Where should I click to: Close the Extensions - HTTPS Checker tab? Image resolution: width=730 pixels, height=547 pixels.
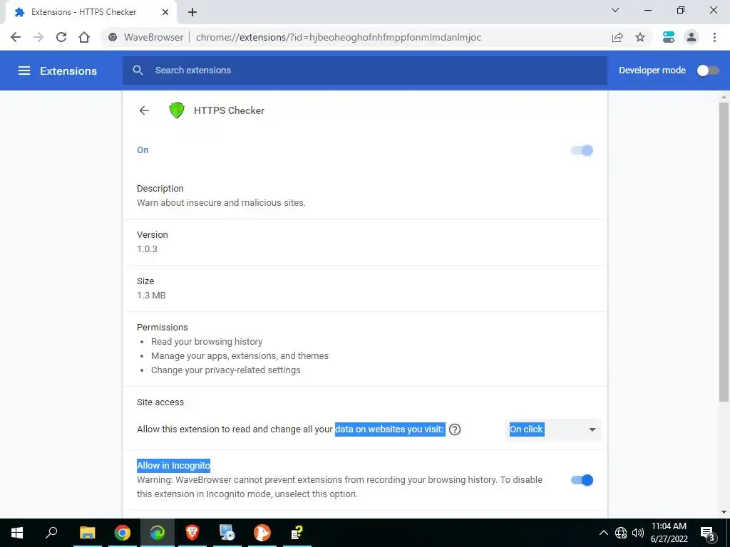coord(165,12)
